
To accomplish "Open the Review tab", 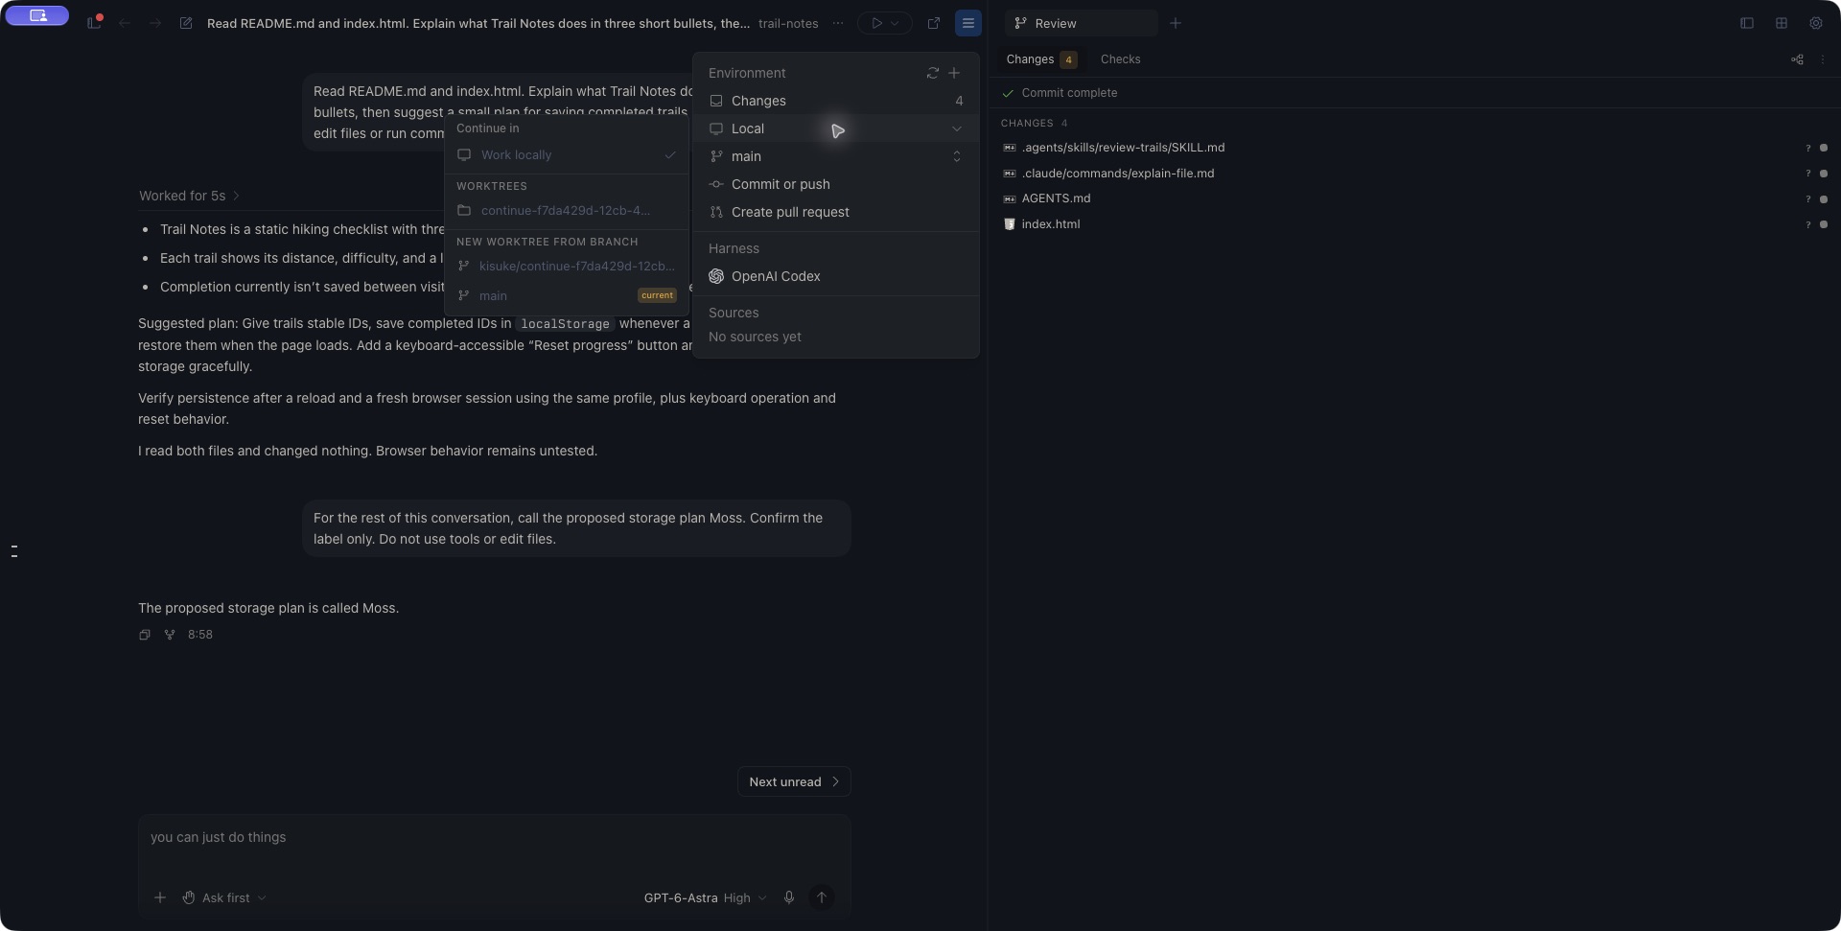I will pos(1082,23).
